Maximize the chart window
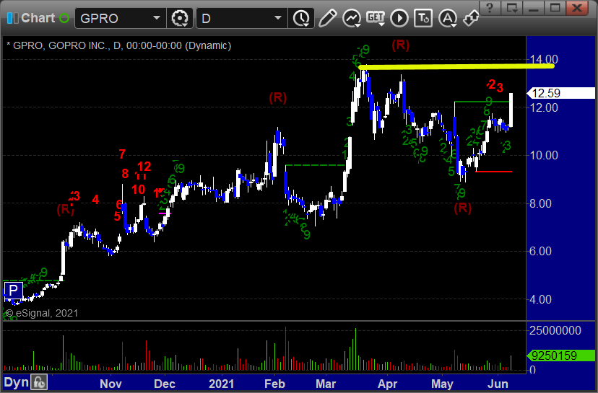The width and height of the screenshot is (598, 393). point(555,8)
